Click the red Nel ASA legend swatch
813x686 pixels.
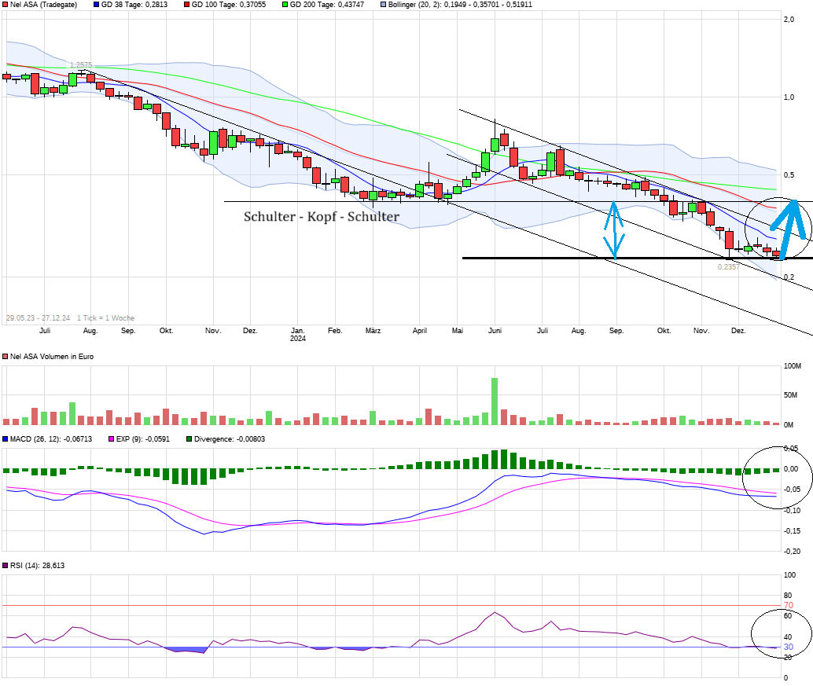(x=6, y=4)
